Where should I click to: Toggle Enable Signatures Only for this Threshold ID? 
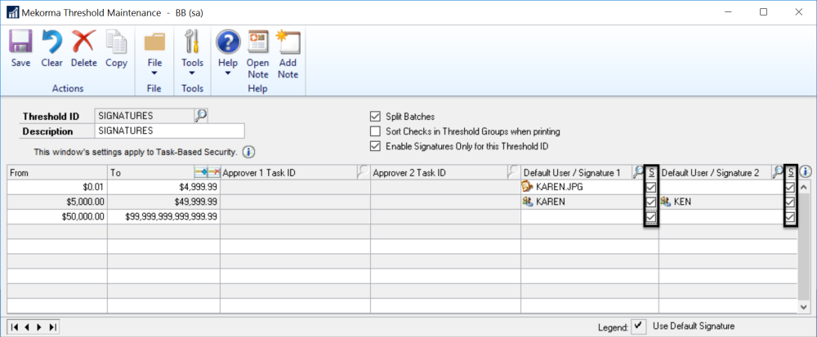(375, 147)
